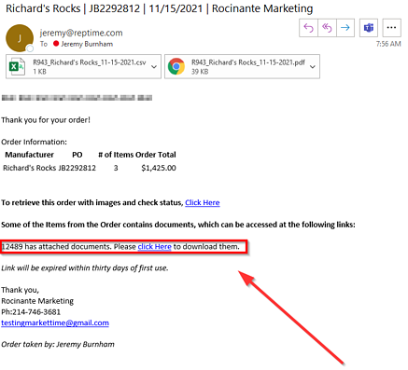
Task: Reply to the email
Action: click(308, 28)
